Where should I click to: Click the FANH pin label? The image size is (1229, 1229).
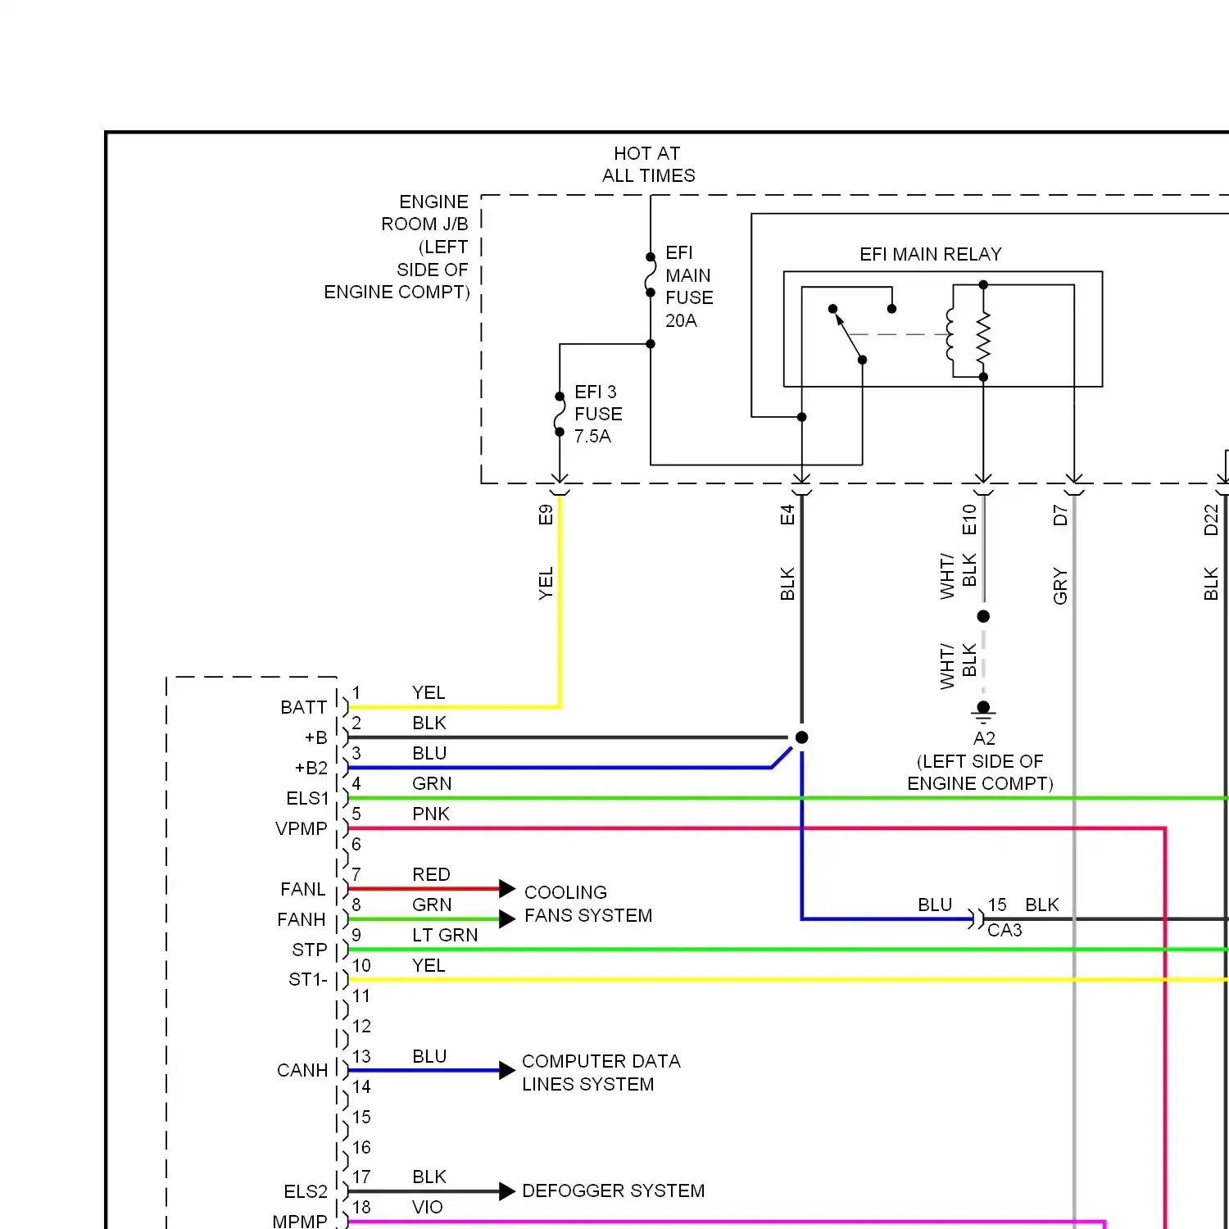[301, 919]
